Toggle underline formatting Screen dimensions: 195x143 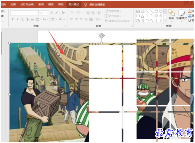(22, 19)
